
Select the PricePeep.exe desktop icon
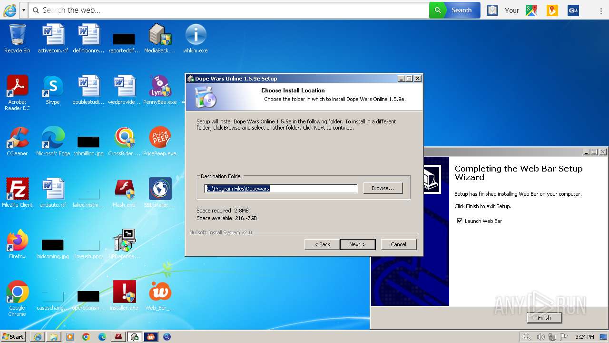(x=160, y=141)
